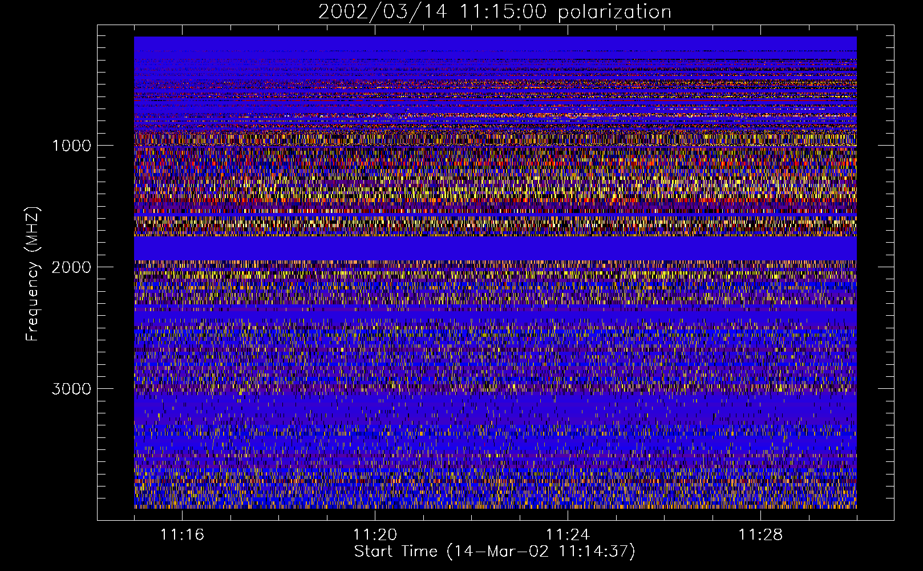Click the 1000 frequency tick label
The width and height of the screenshot is (923, 571).
pos(71,146)
